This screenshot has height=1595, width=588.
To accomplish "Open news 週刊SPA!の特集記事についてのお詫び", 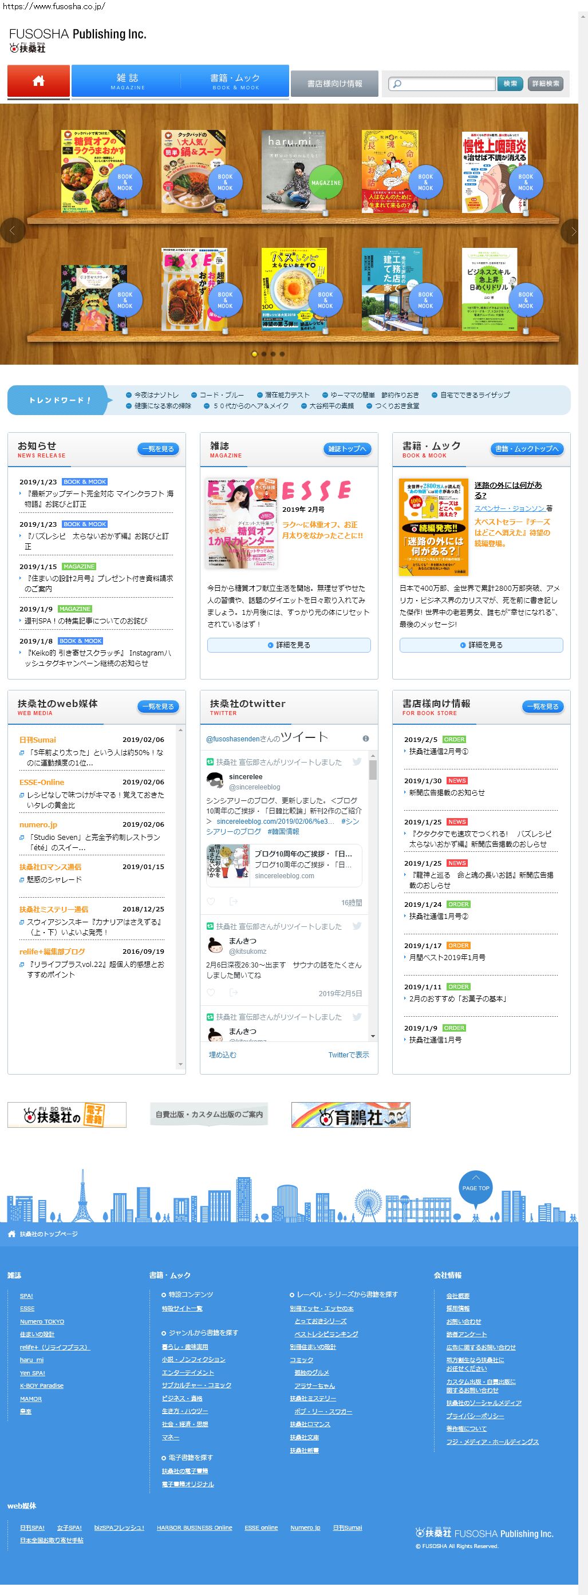I will click(x=86, y=621).
